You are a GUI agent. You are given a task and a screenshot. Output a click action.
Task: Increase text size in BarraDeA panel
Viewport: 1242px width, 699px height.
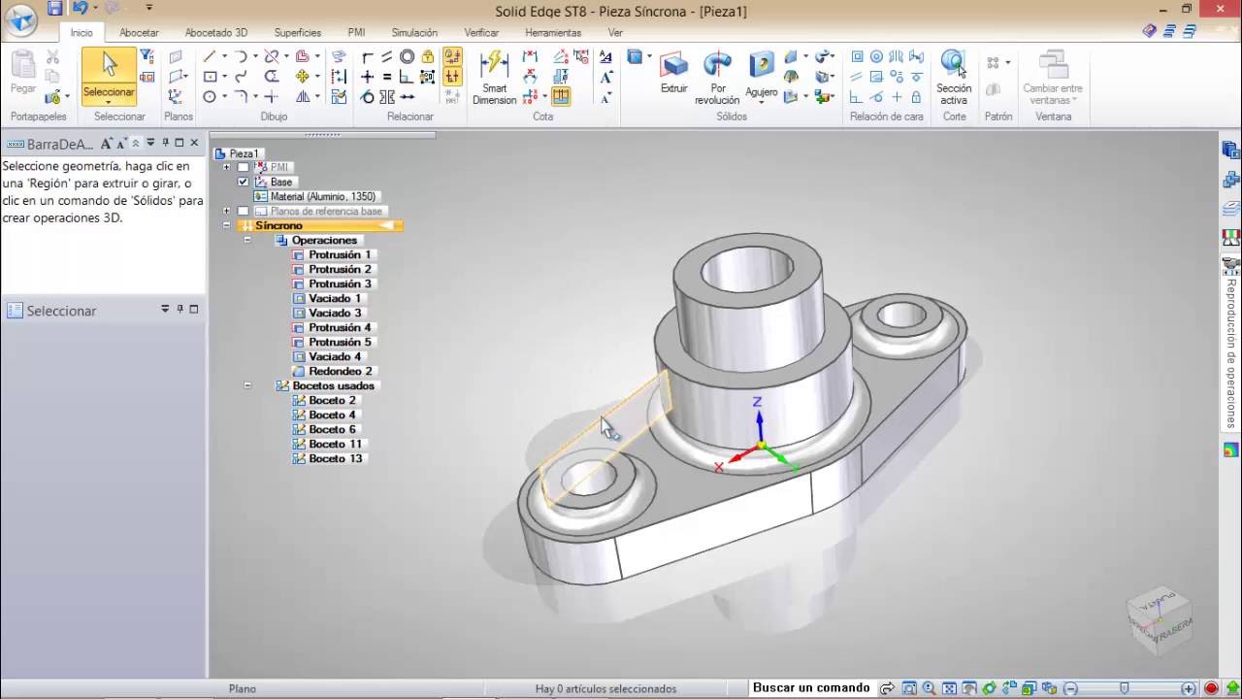[x=106, y=143]
